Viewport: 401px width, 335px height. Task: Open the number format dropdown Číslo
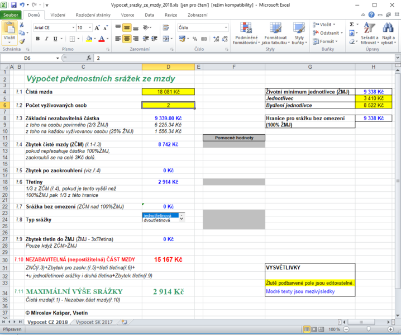click(226, 27)
